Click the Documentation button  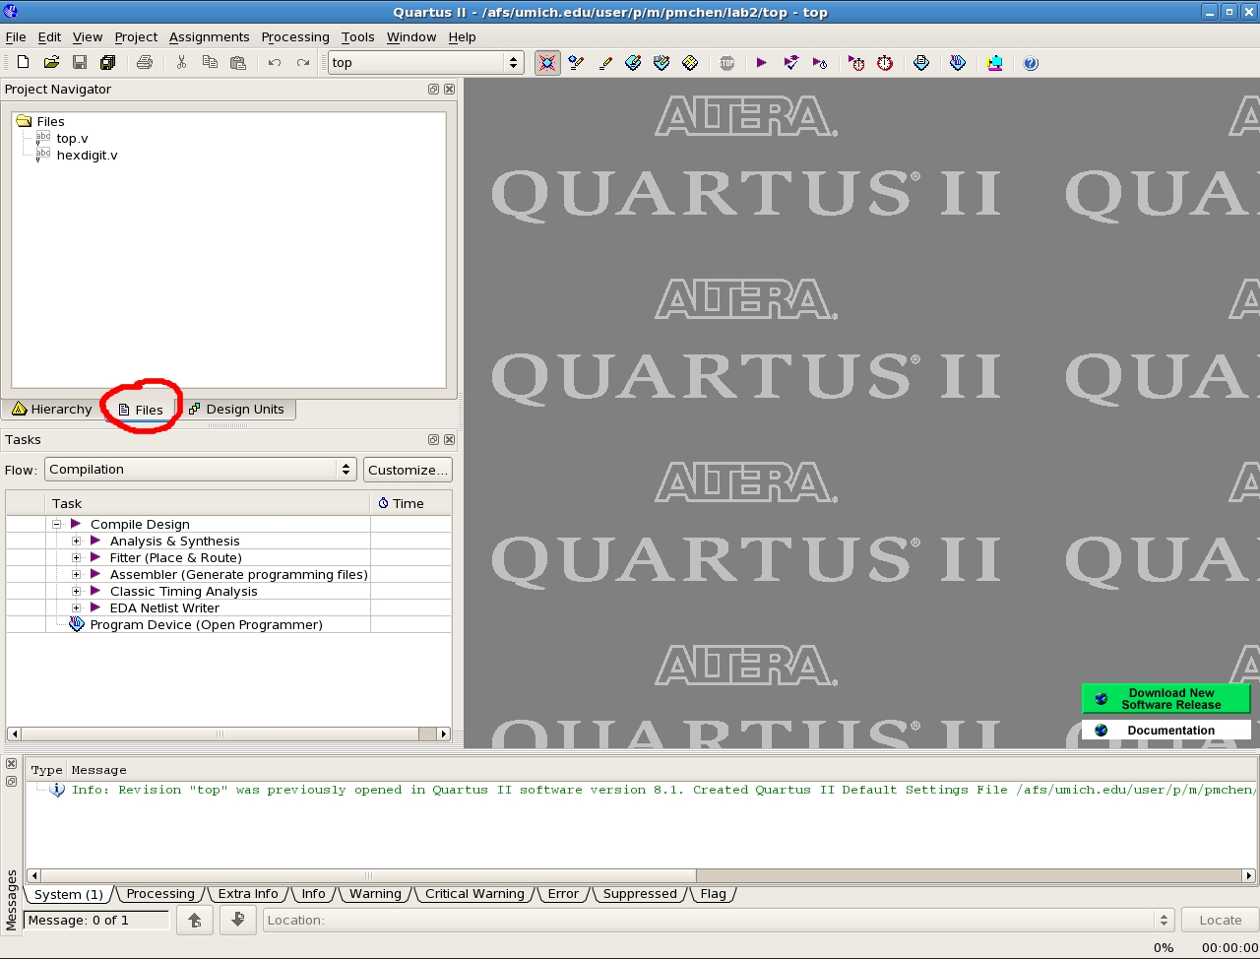pyautogui.click(x=1166, y=730)
